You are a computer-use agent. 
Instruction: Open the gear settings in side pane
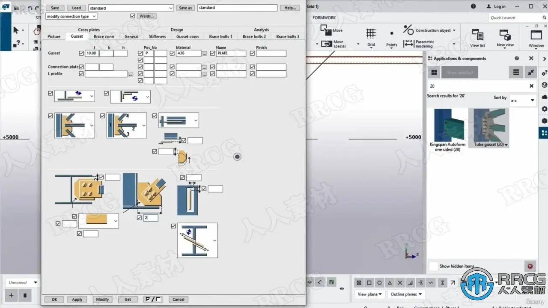tap(544, 109)
